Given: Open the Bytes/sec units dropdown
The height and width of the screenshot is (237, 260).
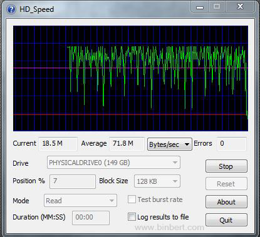Looking at the screenshot, I should pyautogui.click(x=170, y=144).
